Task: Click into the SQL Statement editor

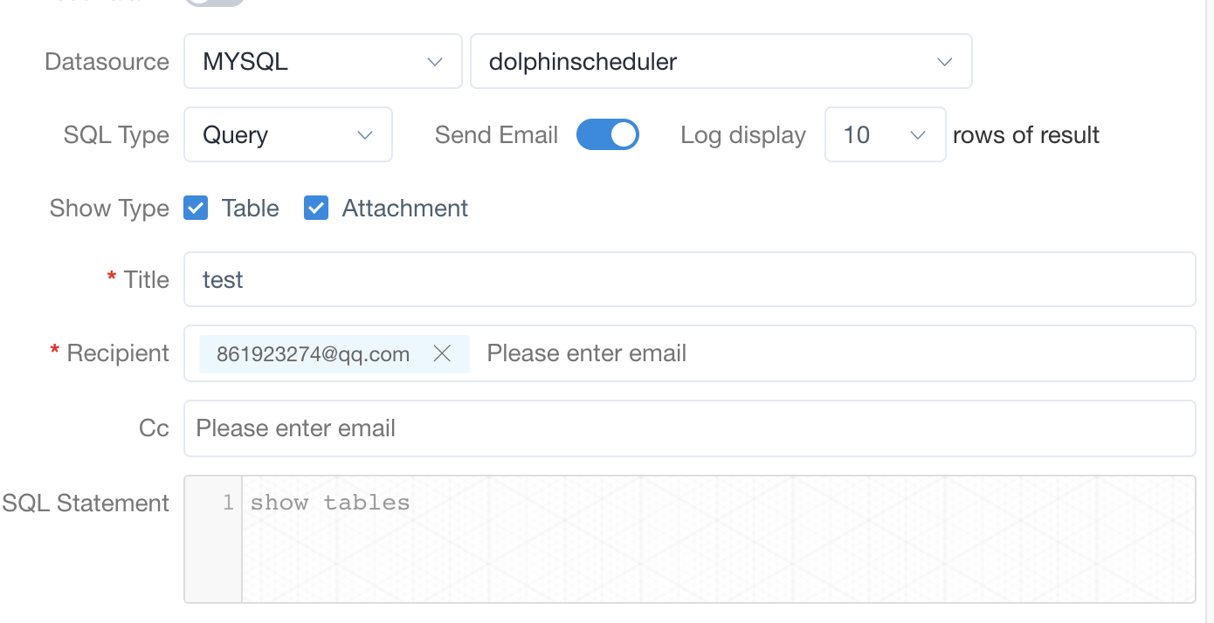Action: coord(718,538)
